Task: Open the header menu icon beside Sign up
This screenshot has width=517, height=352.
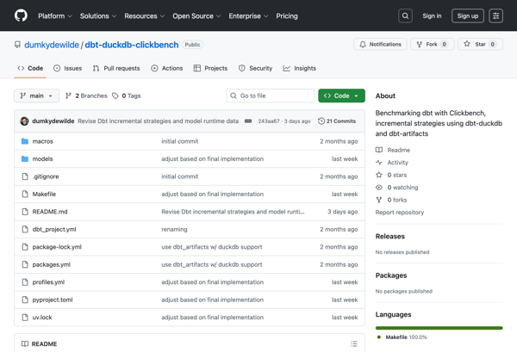Action: [x=496, y=15]
